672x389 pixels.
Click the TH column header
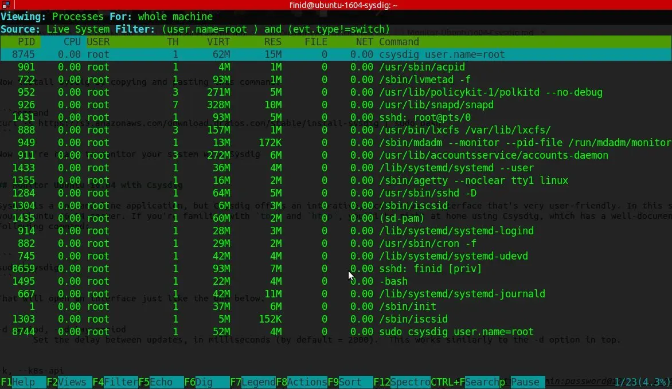click(173, 42)
